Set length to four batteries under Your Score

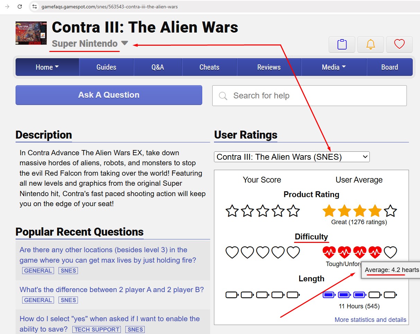point(278,295)
